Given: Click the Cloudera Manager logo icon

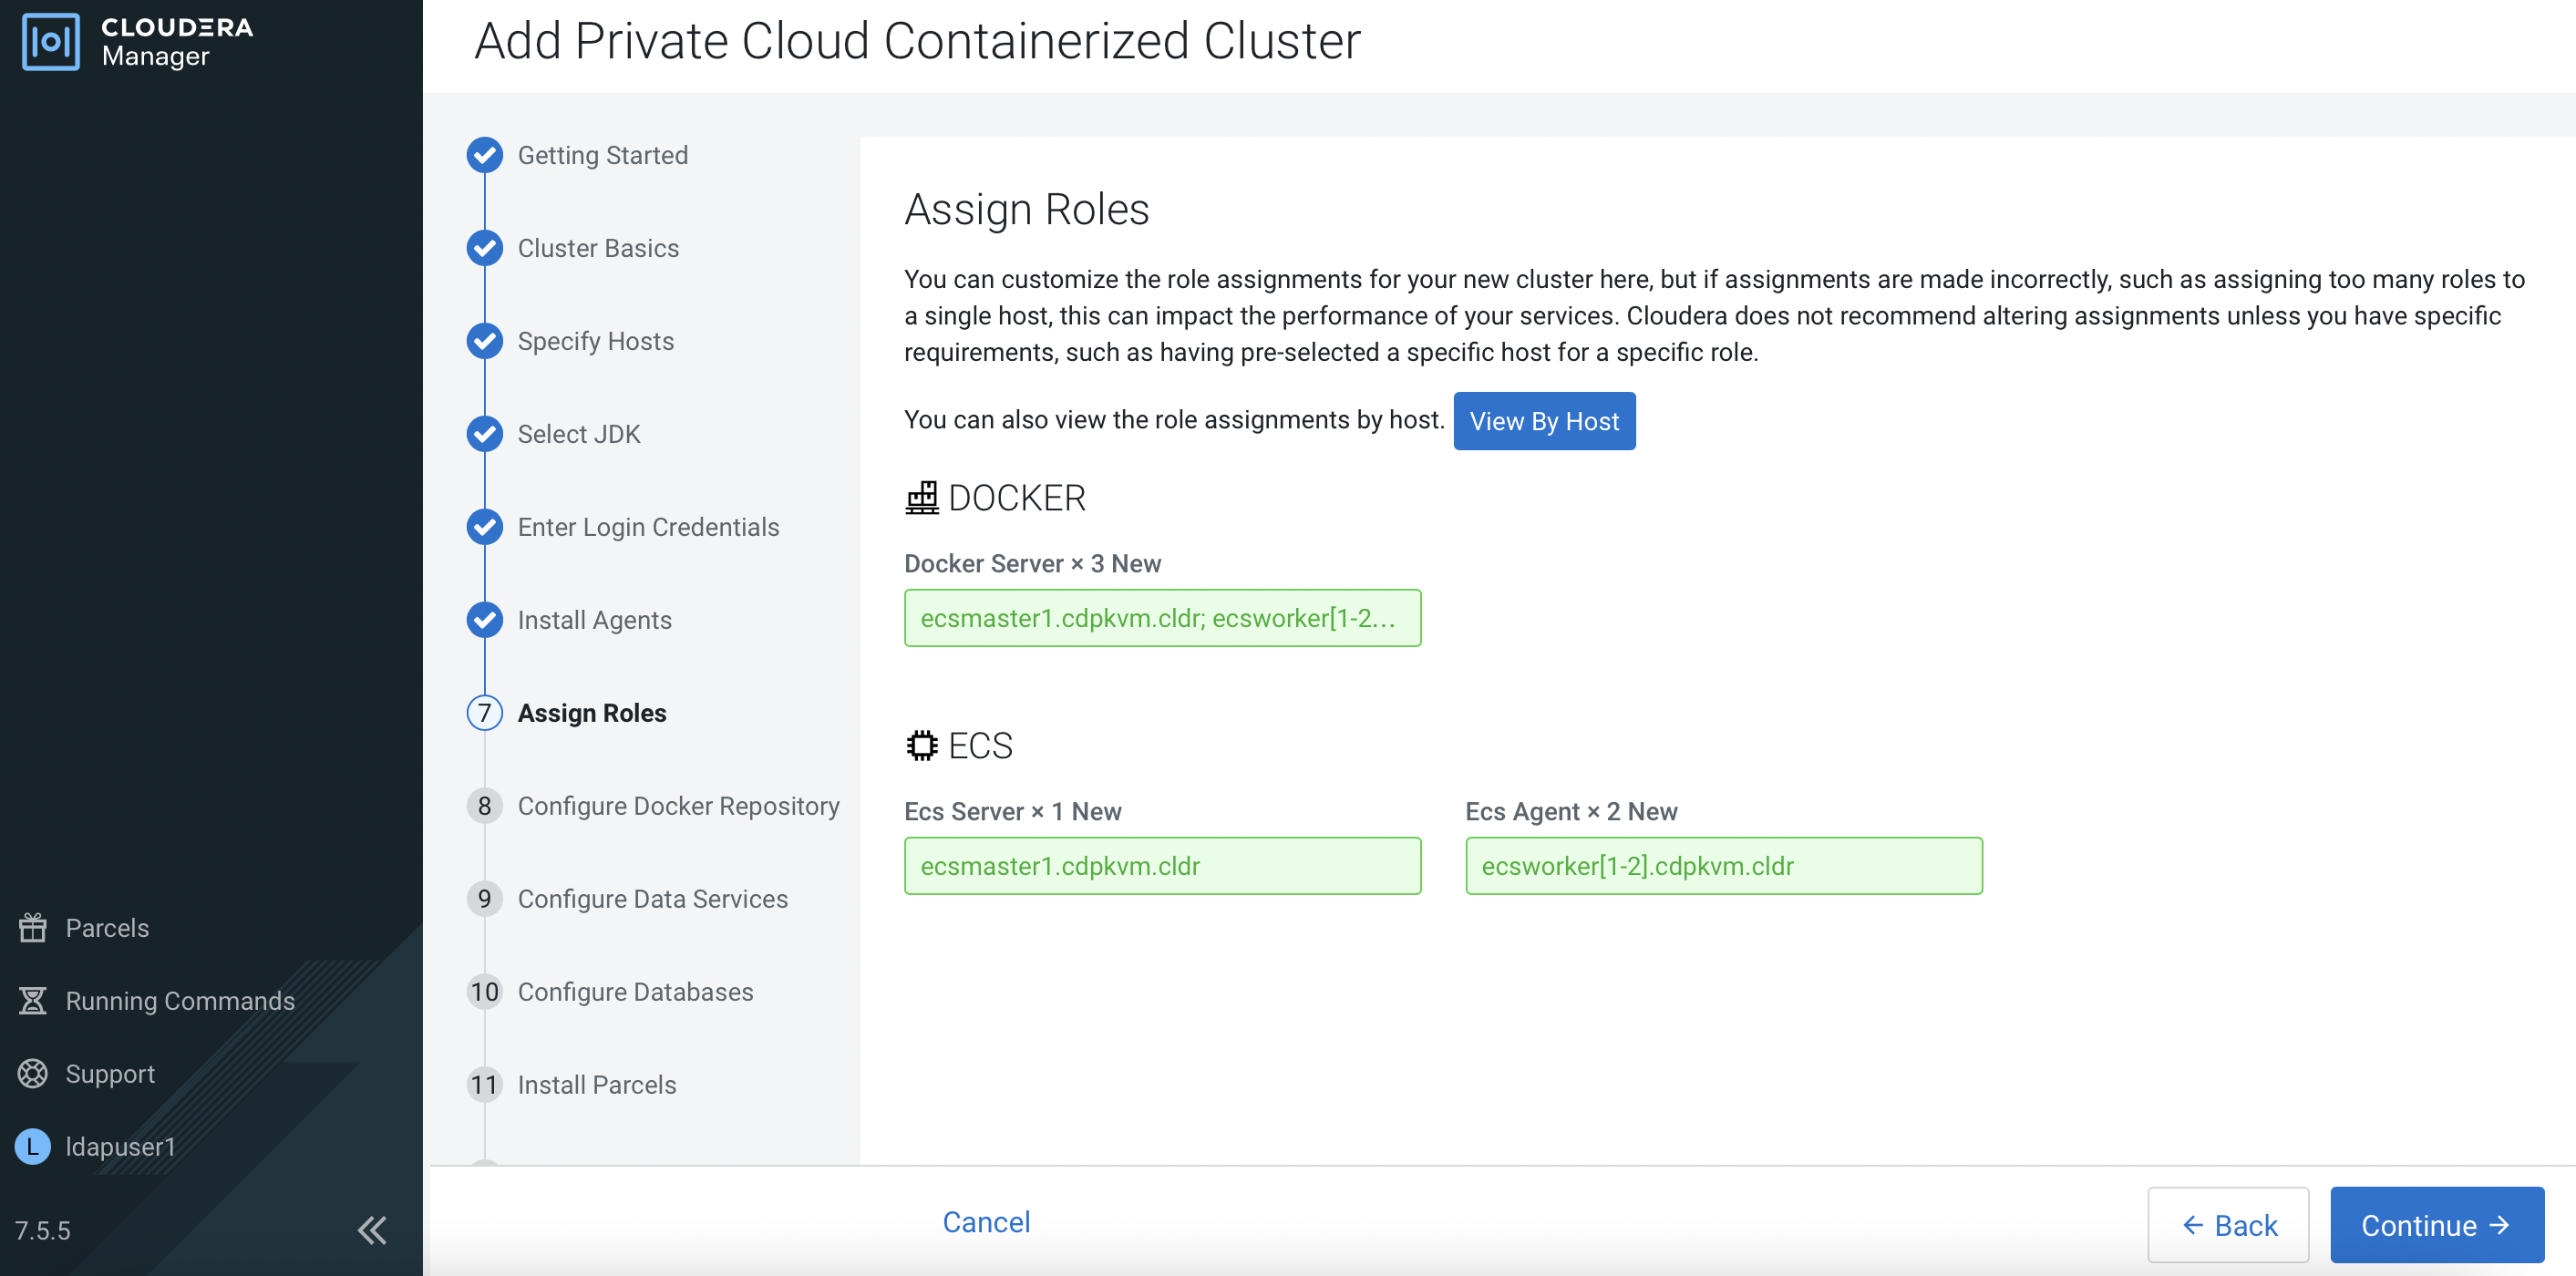Looking at the screenshot, I should tap(50, 41).
